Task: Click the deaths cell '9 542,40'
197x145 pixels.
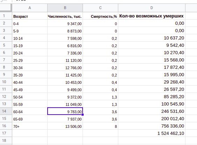Action: pyautogui.click(x=152, y=45)
